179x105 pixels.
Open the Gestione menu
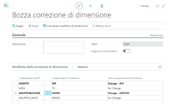83,67
